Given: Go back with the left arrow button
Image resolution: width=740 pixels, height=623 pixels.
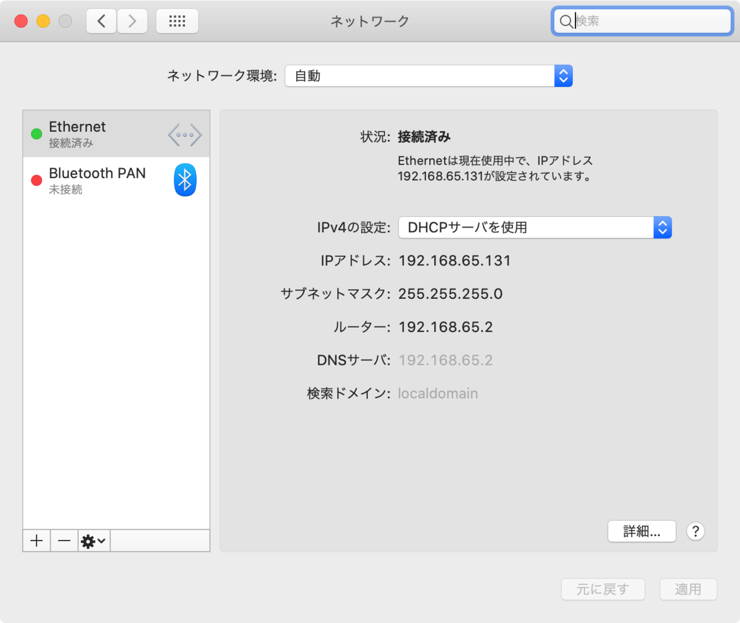Looking at the screenshot, I should (x=101, y=21).
